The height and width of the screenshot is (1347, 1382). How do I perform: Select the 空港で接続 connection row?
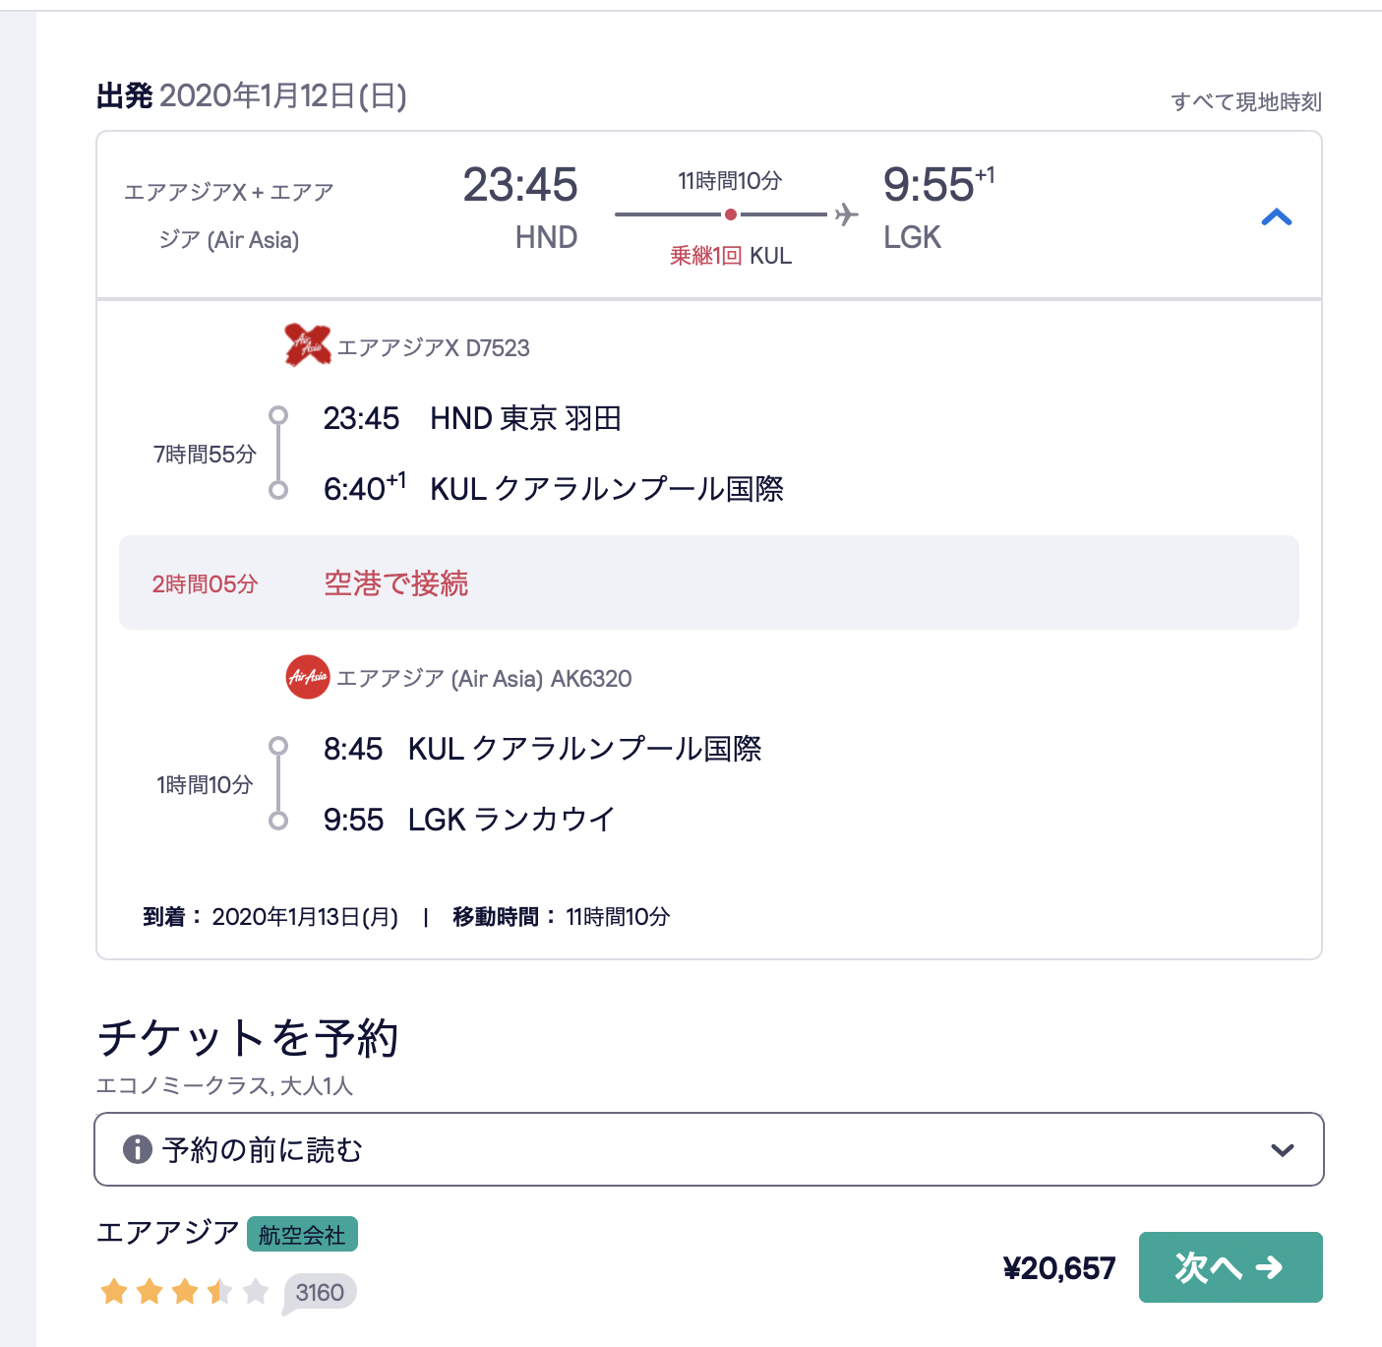394,582
